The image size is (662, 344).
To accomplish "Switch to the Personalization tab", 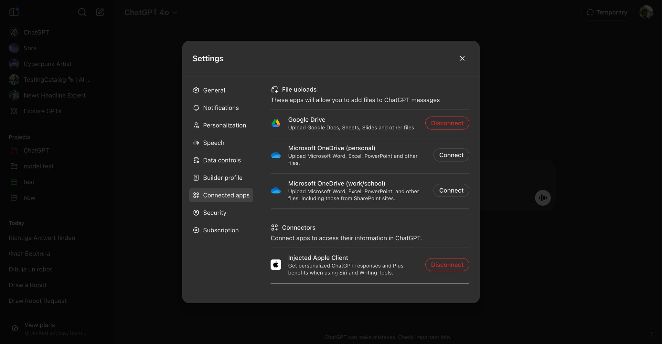I will point(221,125).
